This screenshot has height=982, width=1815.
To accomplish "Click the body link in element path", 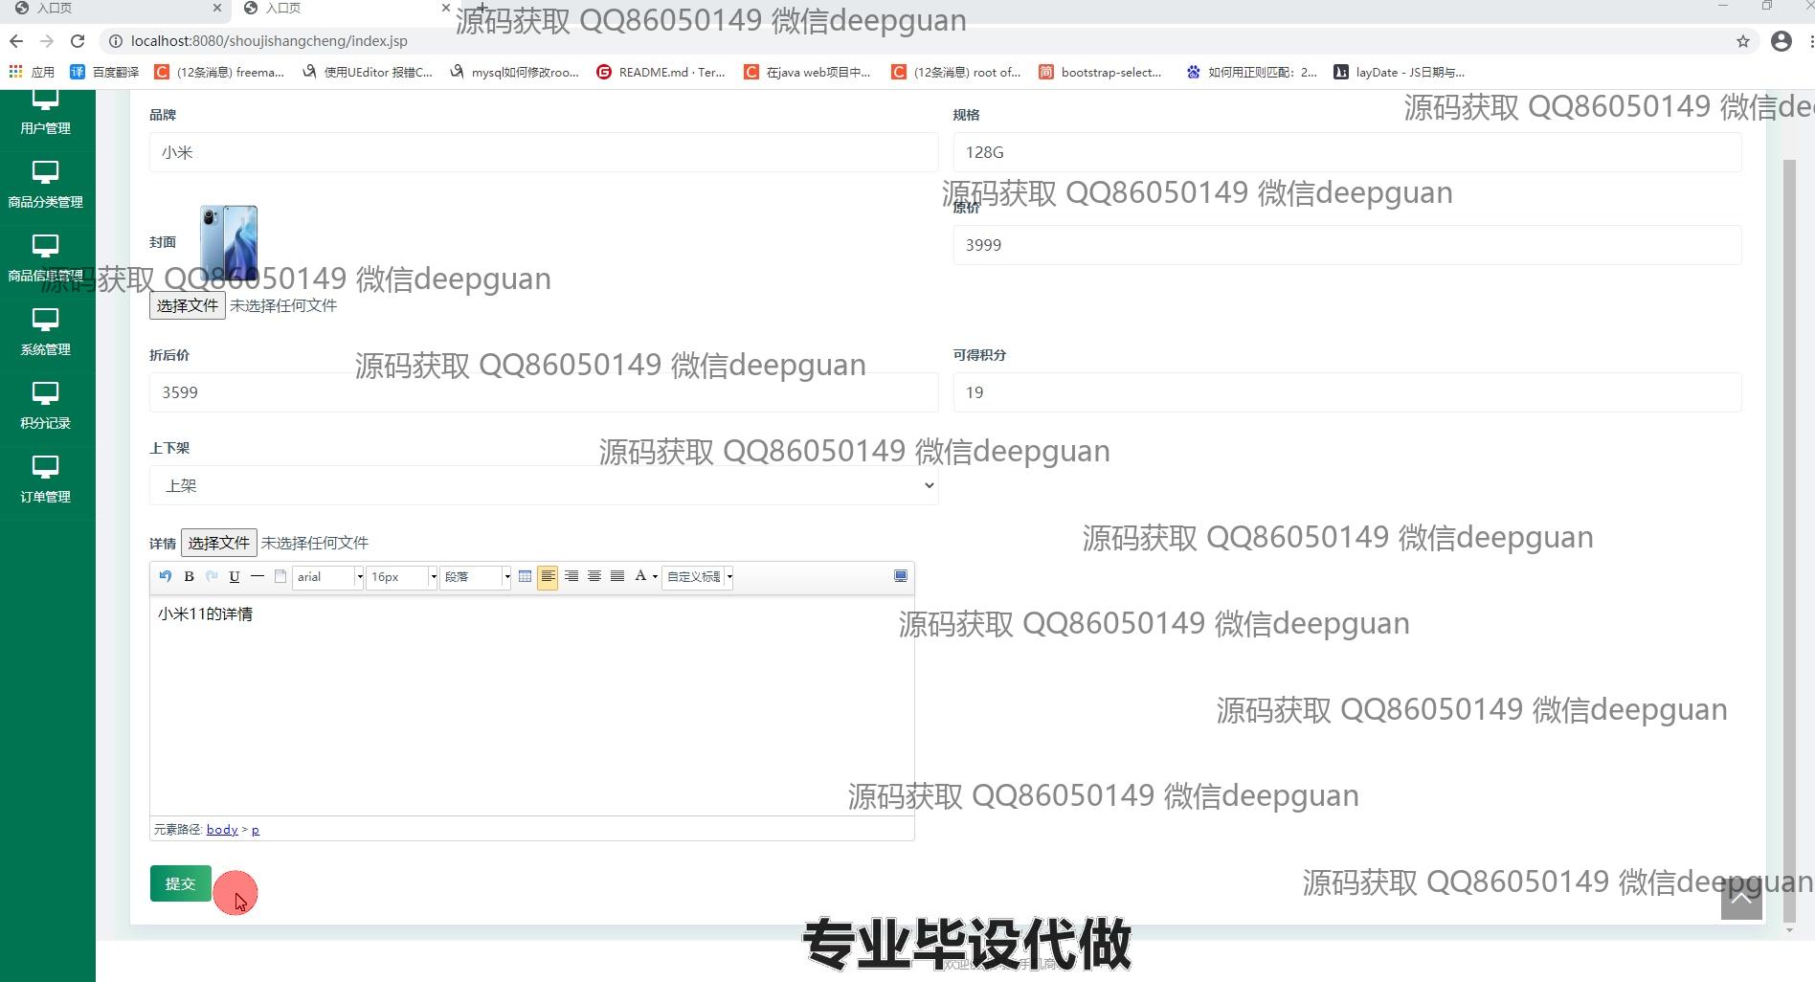I will (x=222, y=830).
